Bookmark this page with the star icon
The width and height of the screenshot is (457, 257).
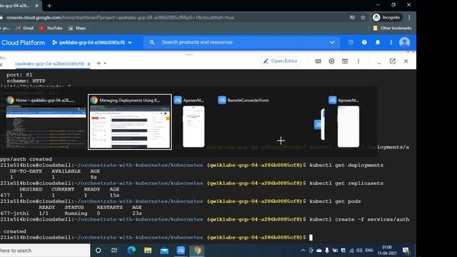pos(363,17)
